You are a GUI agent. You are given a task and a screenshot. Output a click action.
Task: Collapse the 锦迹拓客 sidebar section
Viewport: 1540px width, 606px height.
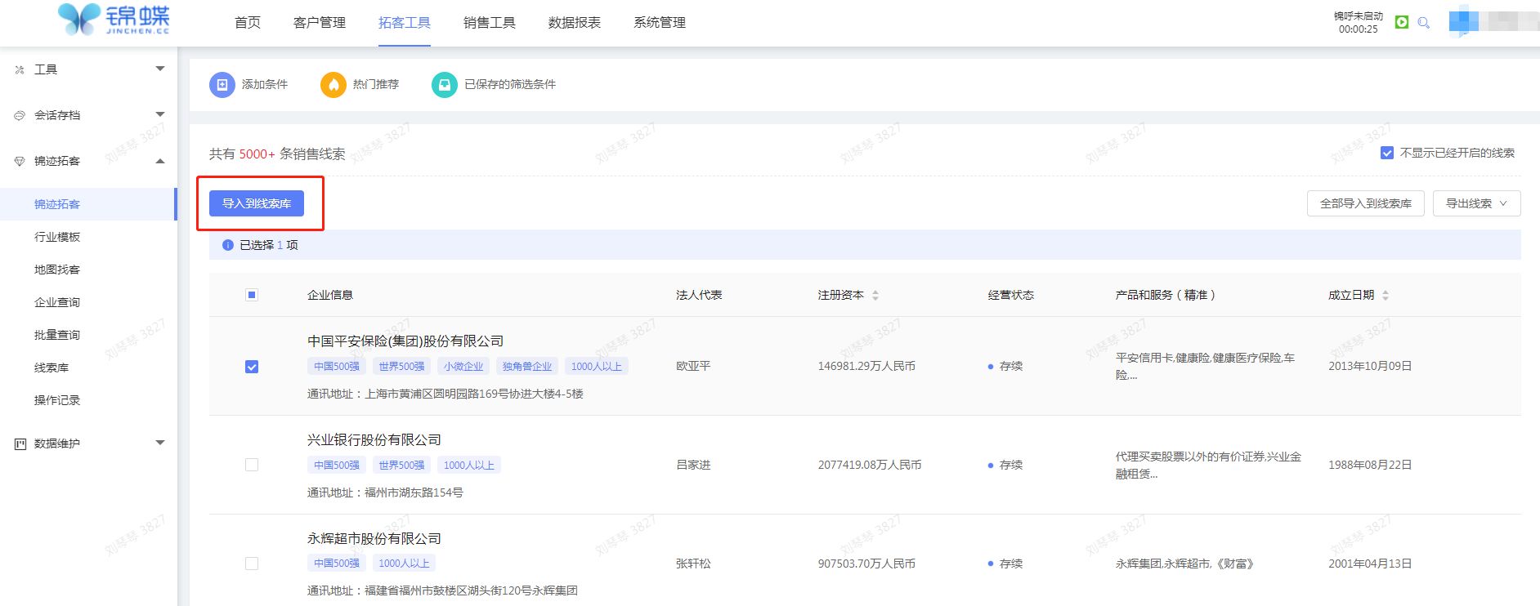pos(160,161)
